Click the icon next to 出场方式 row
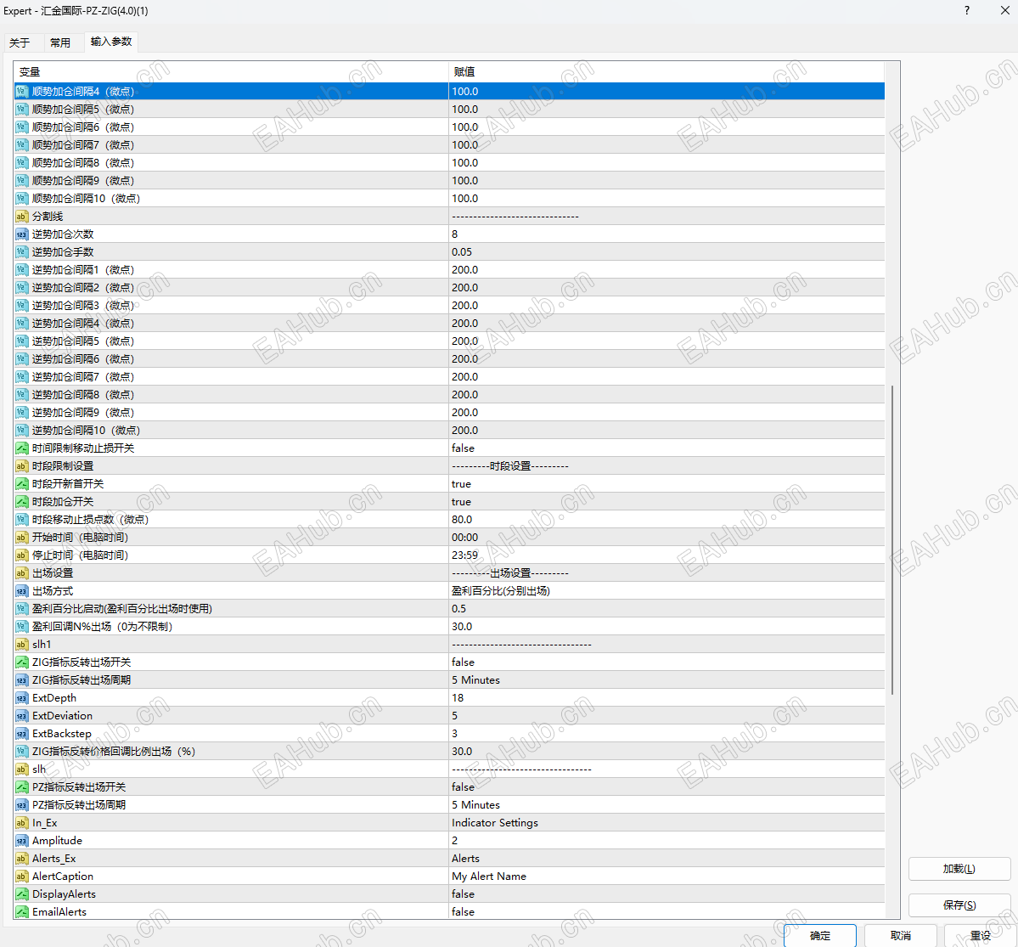 click(21, 591)
